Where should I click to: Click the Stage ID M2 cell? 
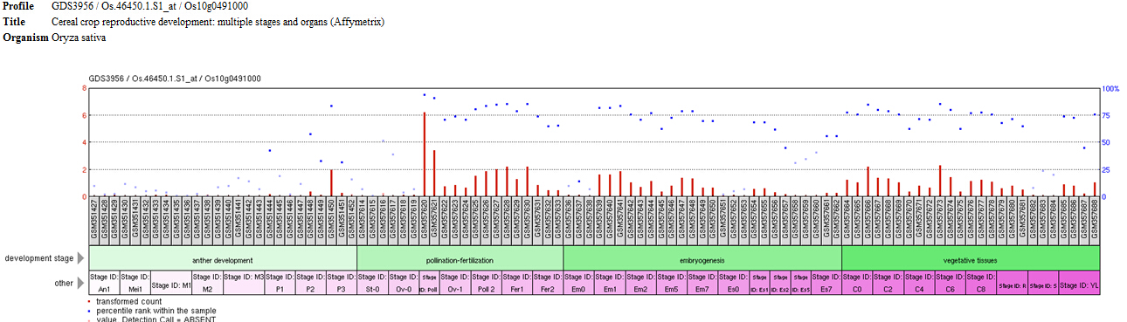207,283
